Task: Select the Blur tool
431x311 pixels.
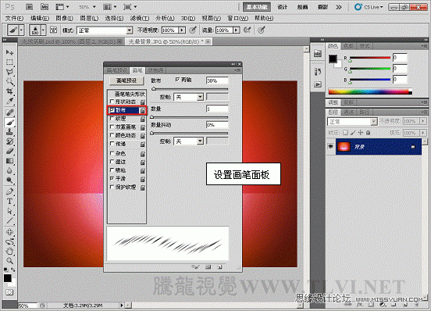Action: [9, 170]
